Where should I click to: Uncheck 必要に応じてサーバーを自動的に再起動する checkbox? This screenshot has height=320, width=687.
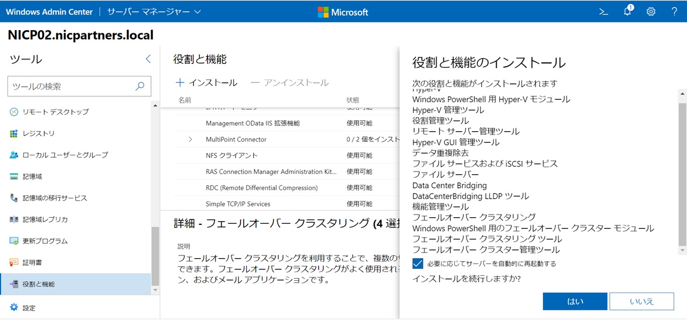(418, 264)
